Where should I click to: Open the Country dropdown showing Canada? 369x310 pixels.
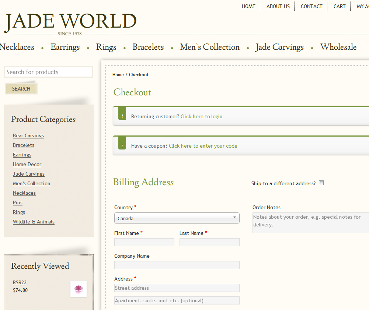click(177, 218)
